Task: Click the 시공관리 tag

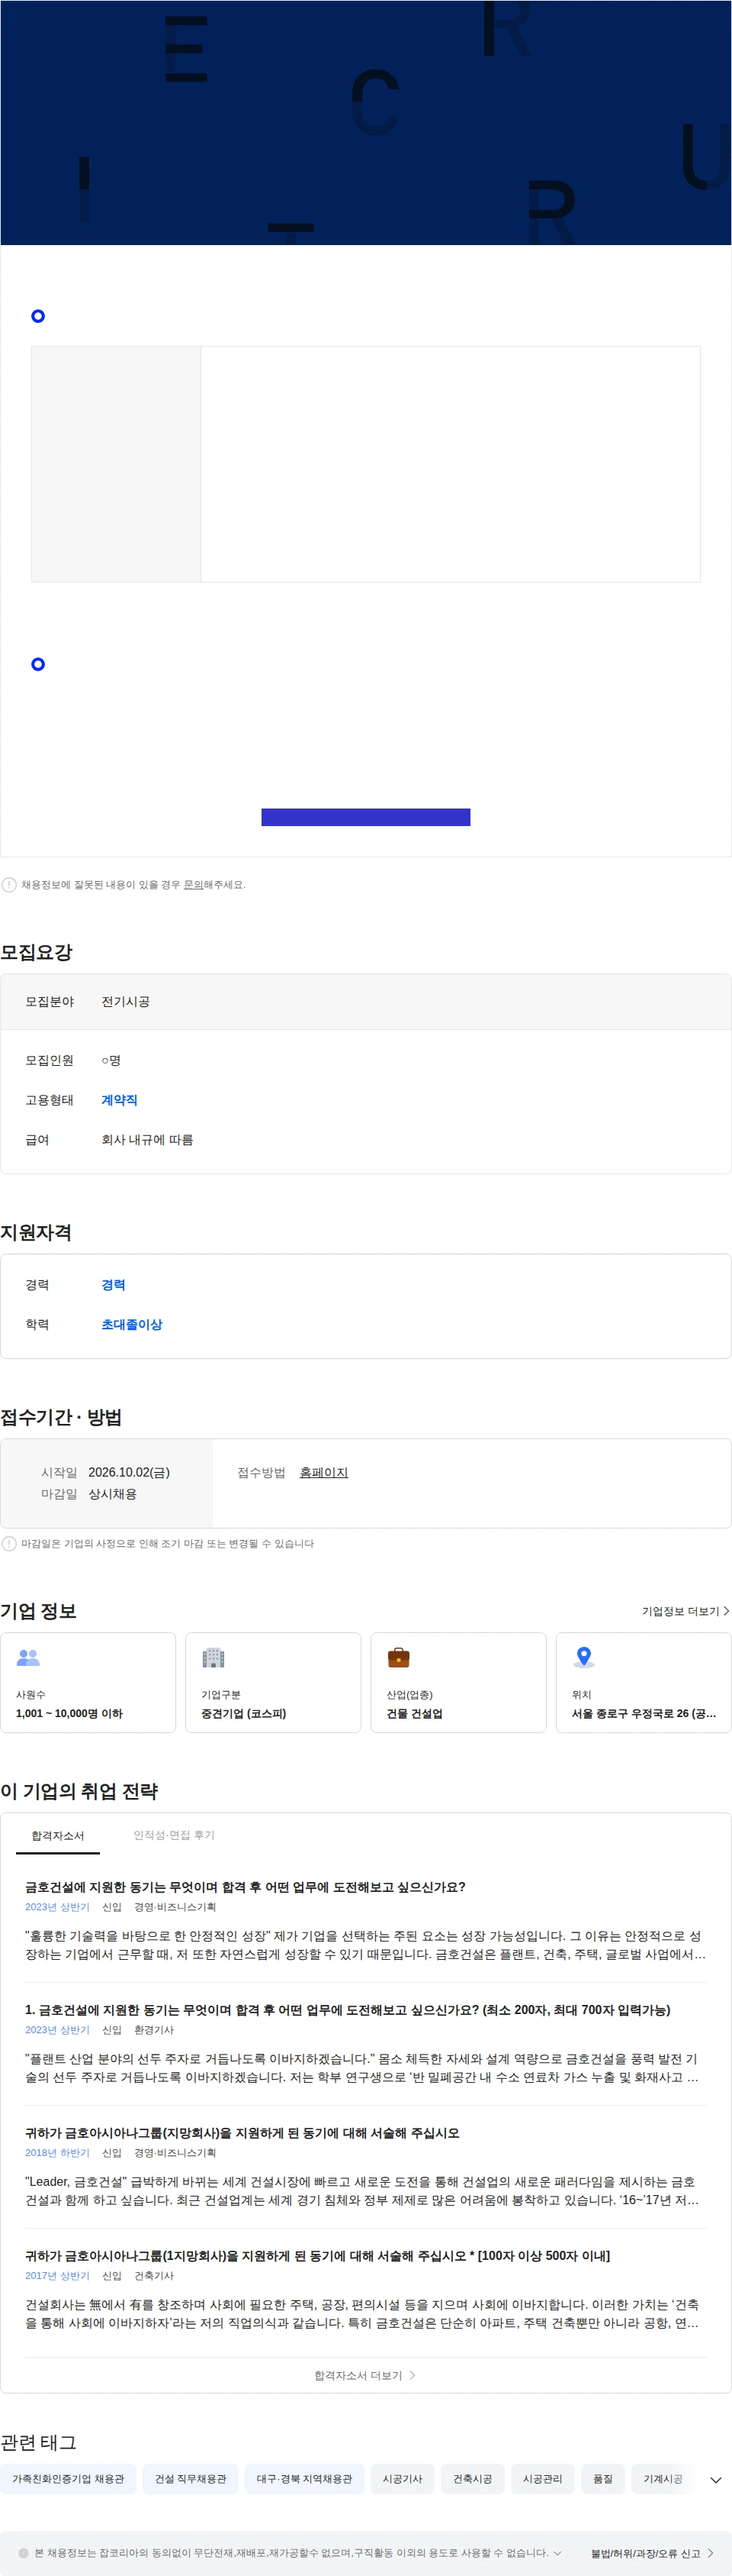Action: click(542, 2479)
